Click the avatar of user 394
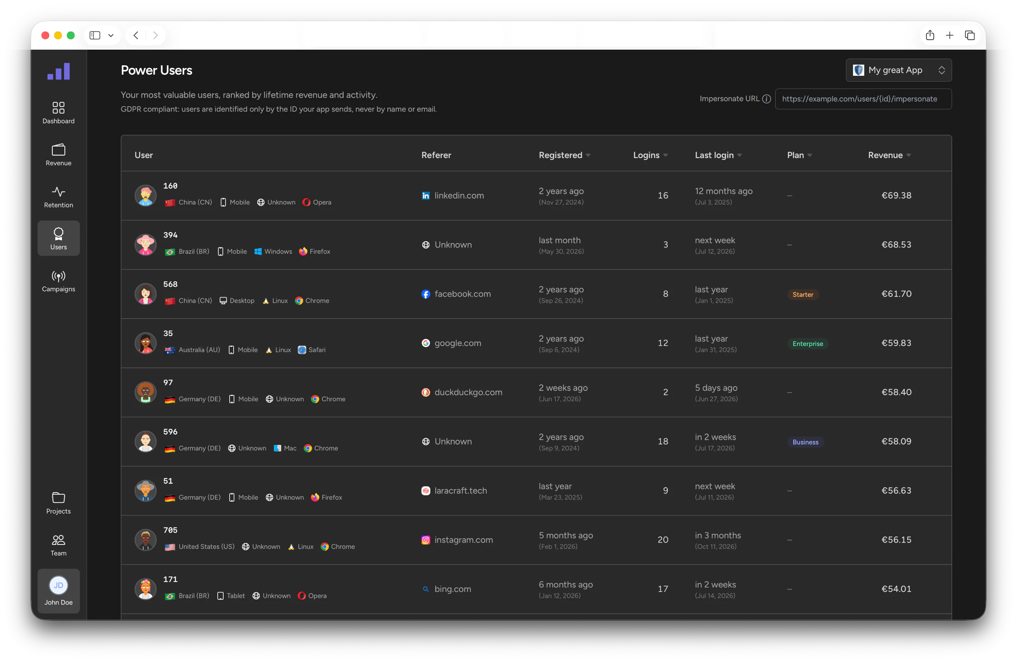This screenshot has height=661, width=1017. 146,245
